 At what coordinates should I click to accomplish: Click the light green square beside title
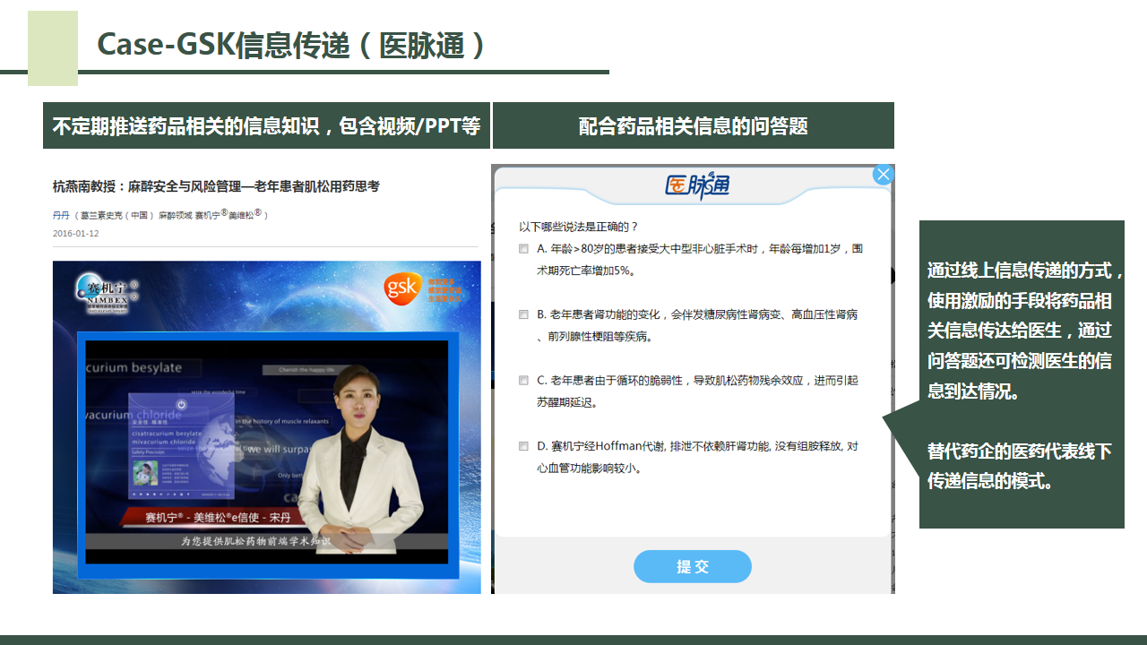point(53,48)
